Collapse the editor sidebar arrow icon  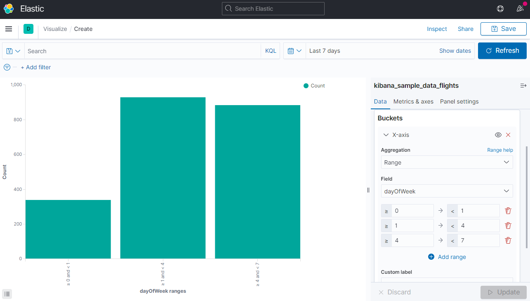point(523,86)
